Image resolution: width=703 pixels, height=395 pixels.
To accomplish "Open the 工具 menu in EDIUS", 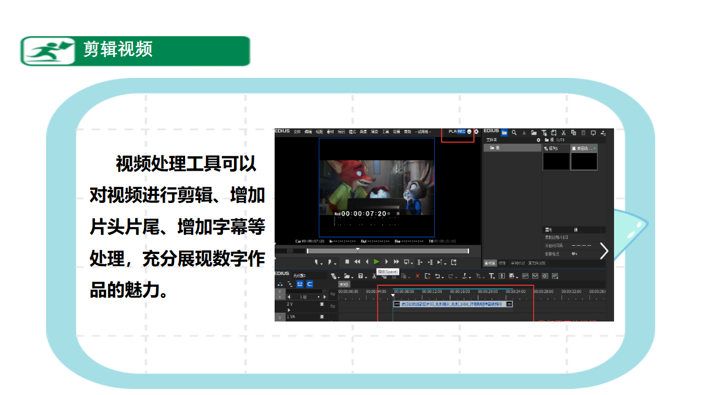I will pyautogui.click(x=385, y=132).
